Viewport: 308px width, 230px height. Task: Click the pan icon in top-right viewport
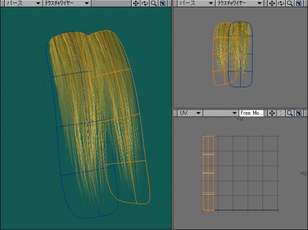pyautogui.click(x=272, y=3)
